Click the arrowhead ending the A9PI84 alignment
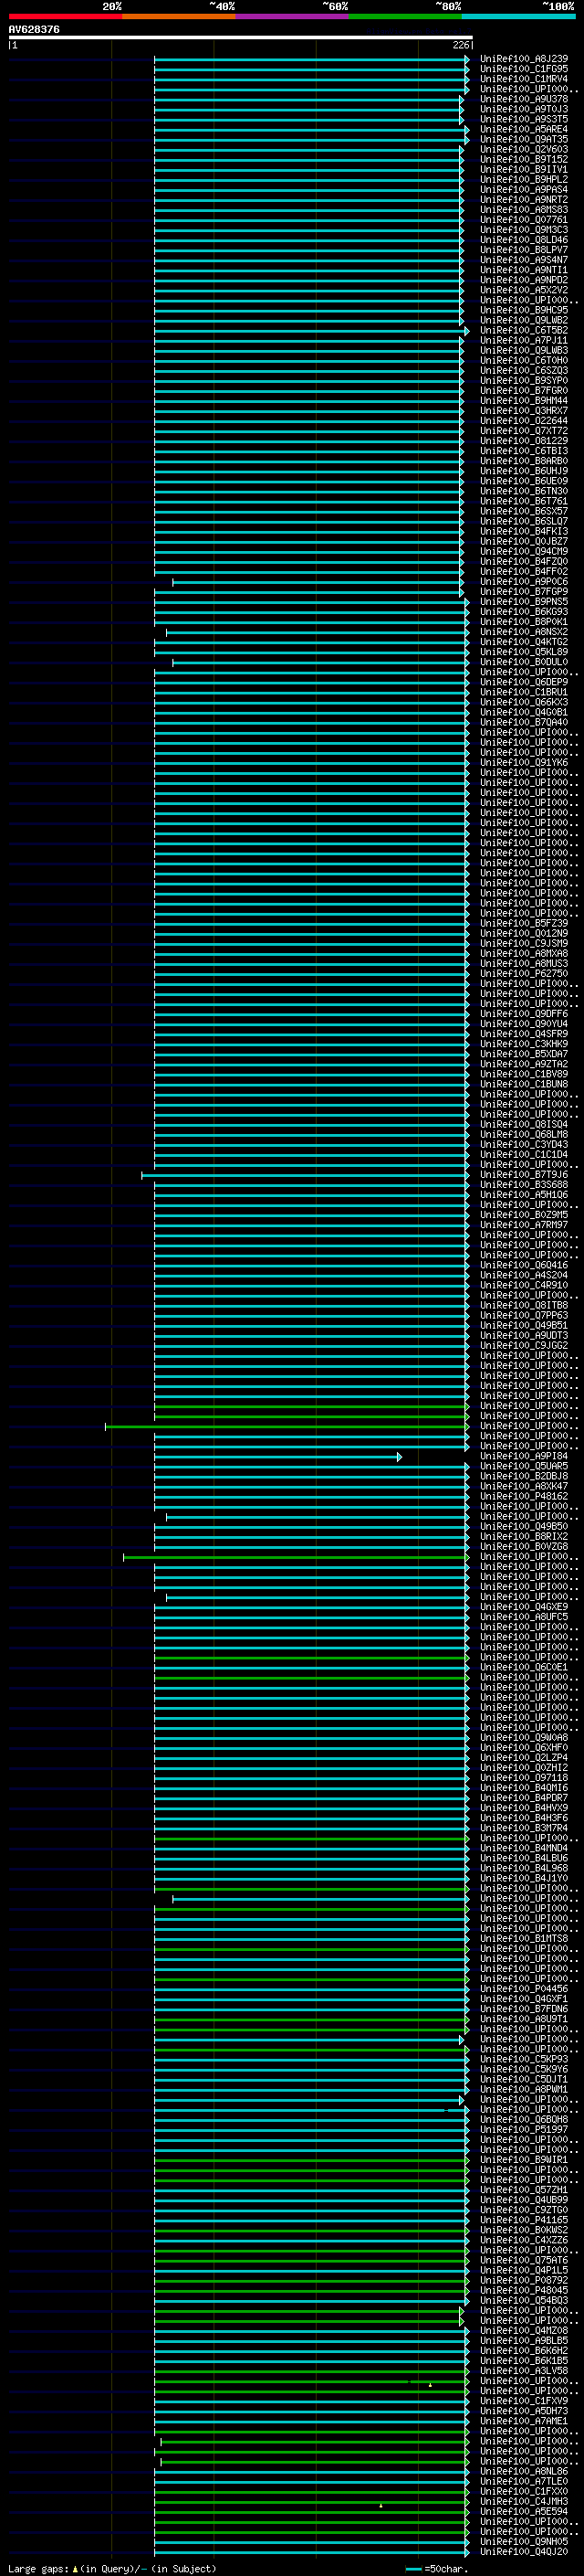This screenshot has height=2576, width=584. 400,1457
